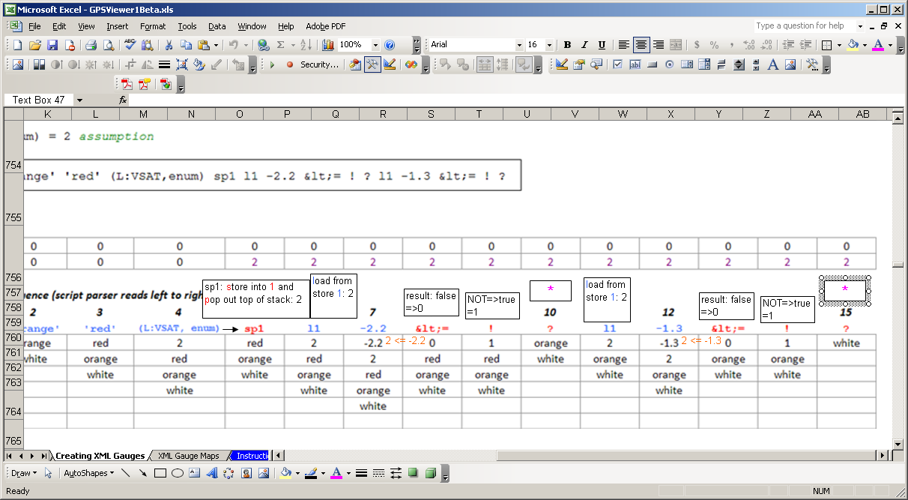This screenshot has height=500, width=908.
Task: Toggle Bold formatting
Action: coord(567,45)
